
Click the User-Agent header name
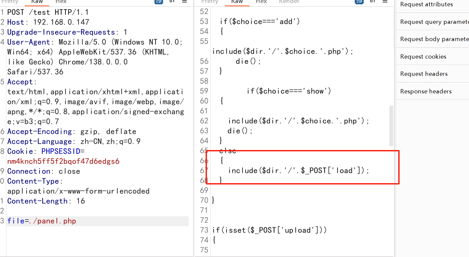(x=29, y=42)
